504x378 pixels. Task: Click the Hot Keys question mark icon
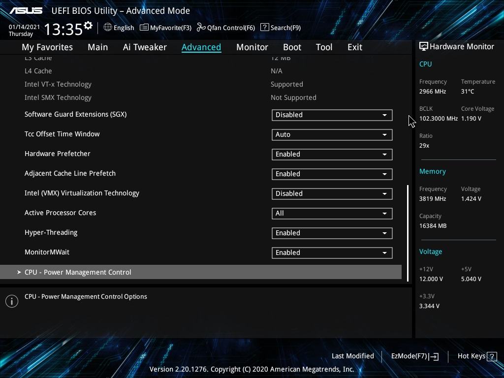coord(492,356)
